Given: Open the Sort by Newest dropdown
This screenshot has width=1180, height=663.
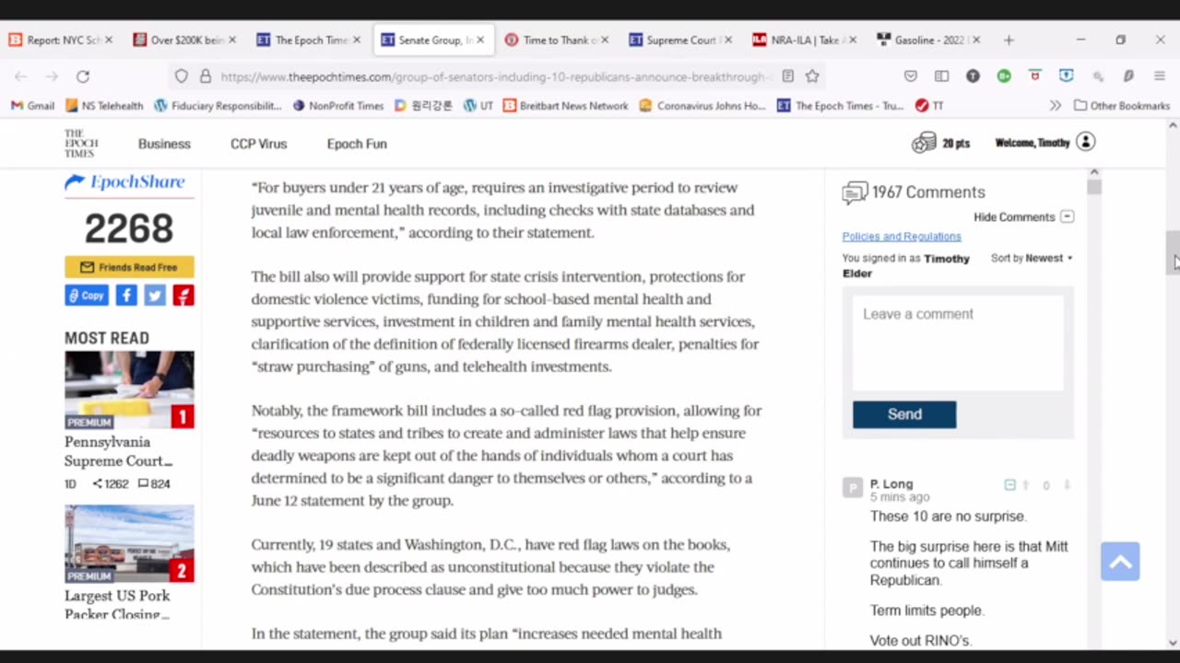Looking at the screenshot, I should (x=1032, y=258).
